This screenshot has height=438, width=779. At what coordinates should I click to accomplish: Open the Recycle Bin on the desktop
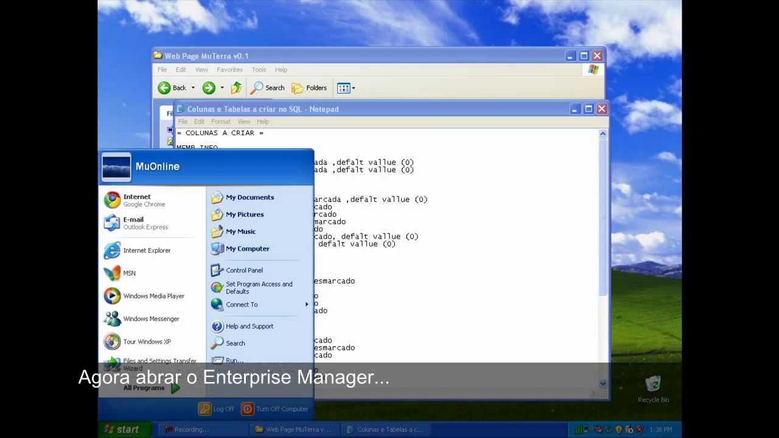[x=653, y=389]
